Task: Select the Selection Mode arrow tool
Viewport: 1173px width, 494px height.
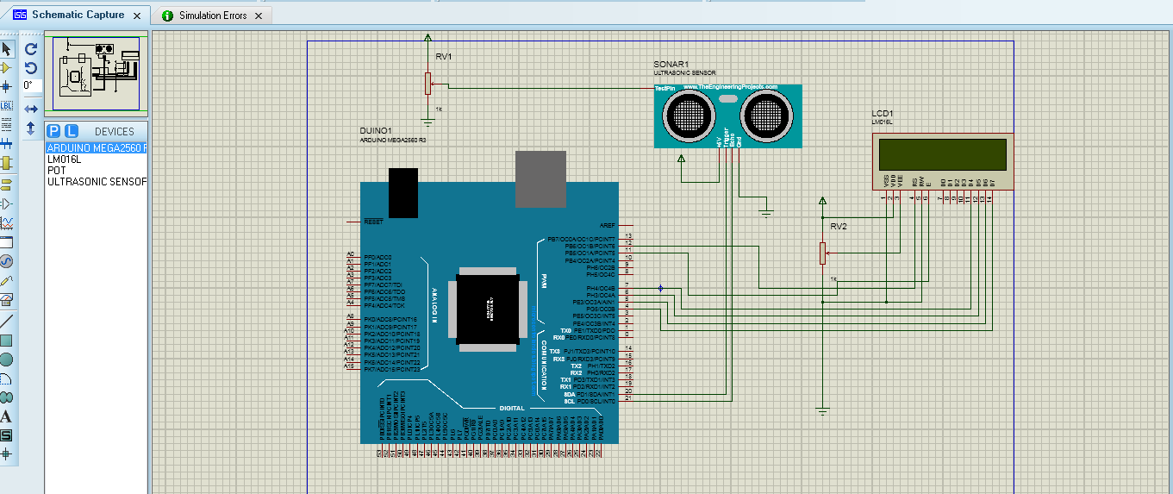Action: click(x=6, y=48)
